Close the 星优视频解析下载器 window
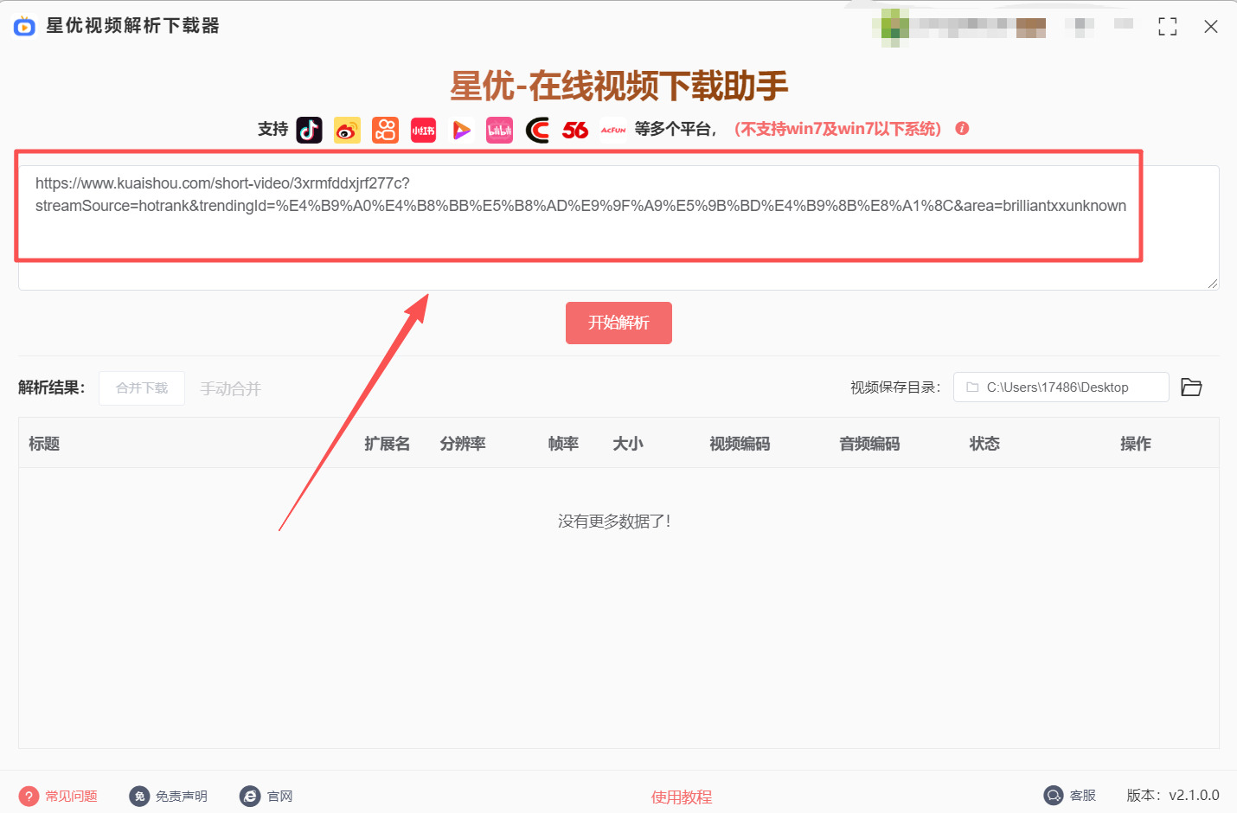 coord(1211,27)
